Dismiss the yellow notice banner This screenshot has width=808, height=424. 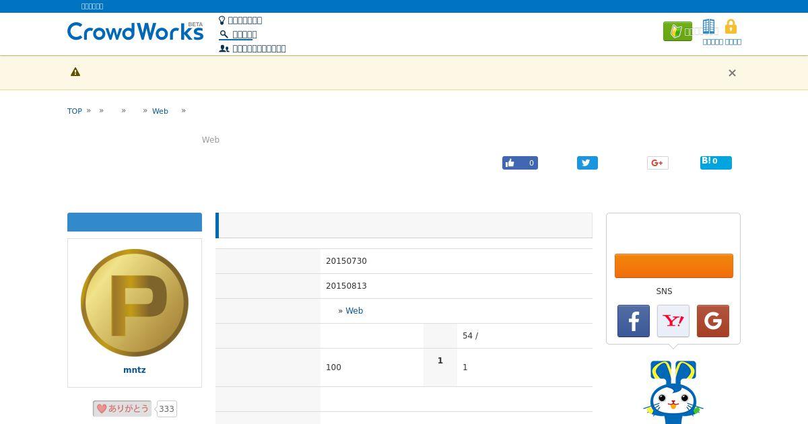(732, 73)
